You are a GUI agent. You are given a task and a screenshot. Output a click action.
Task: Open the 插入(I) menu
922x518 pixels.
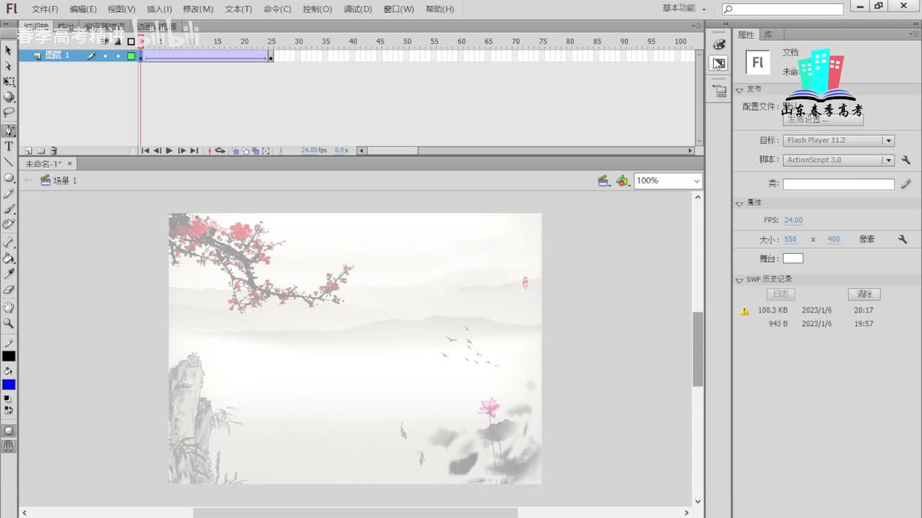click(x=159, y=9)
